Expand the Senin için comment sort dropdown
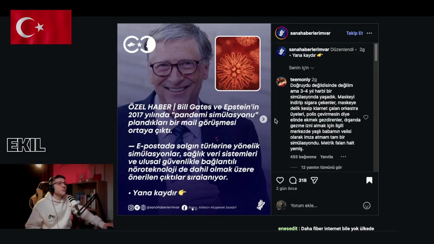434x244 pixels. pos(301,68)
